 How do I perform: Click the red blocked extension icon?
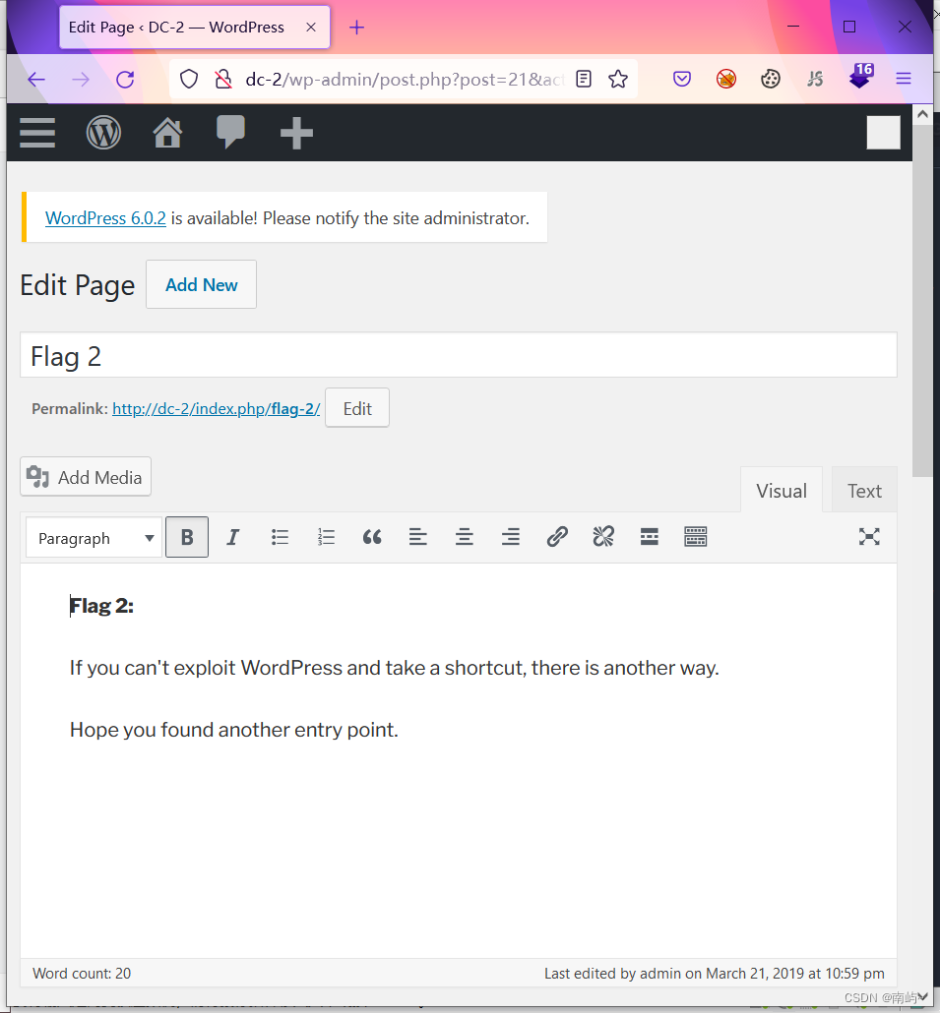pyautogui.click(x=726, y=80)
